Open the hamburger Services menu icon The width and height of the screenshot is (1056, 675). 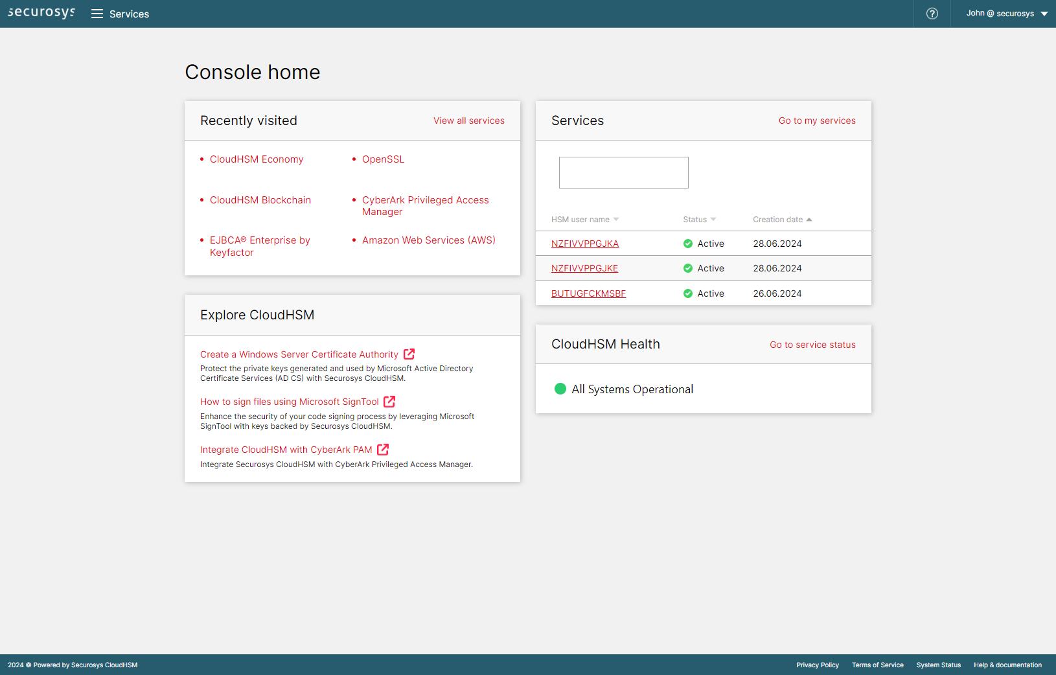click(x=97, y=14)
